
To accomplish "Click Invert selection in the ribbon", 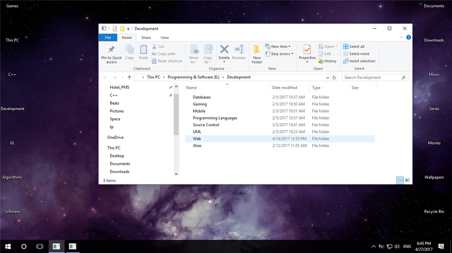I will click(359, 61).
